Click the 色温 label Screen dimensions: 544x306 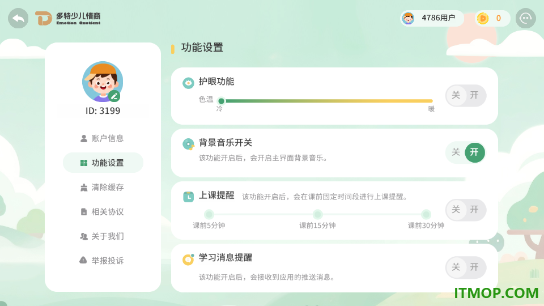(206, 100)
